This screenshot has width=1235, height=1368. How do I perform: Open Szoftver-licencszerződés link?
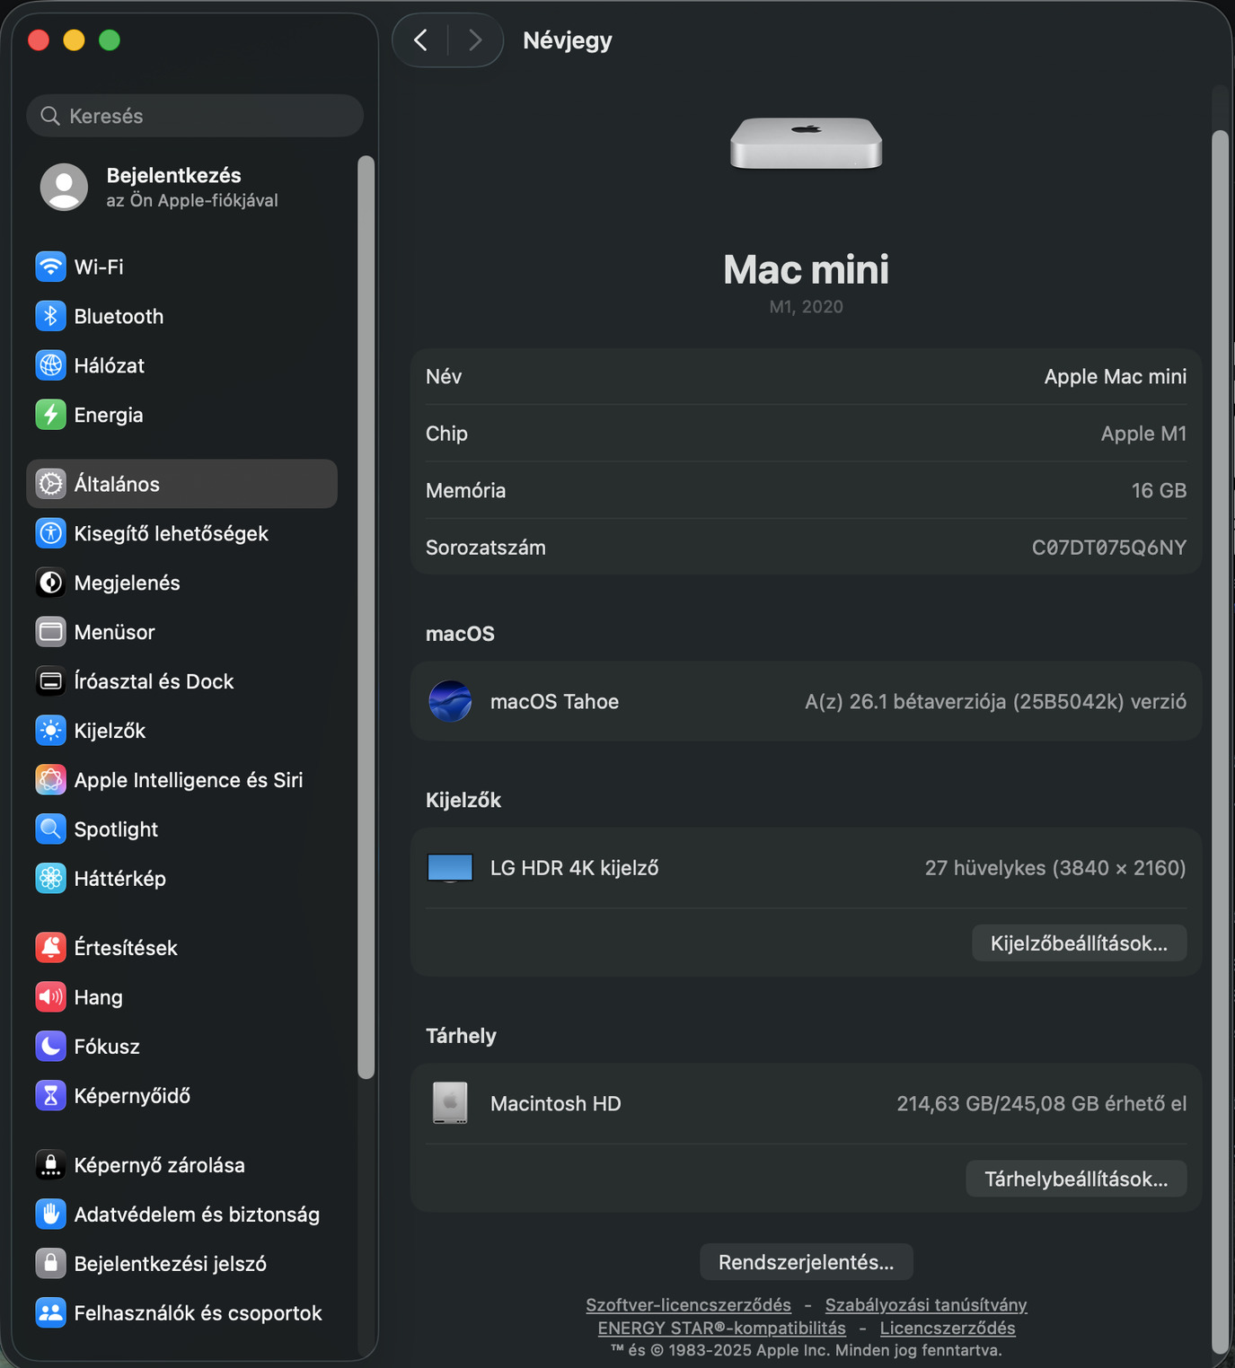tap(688, 1304)
